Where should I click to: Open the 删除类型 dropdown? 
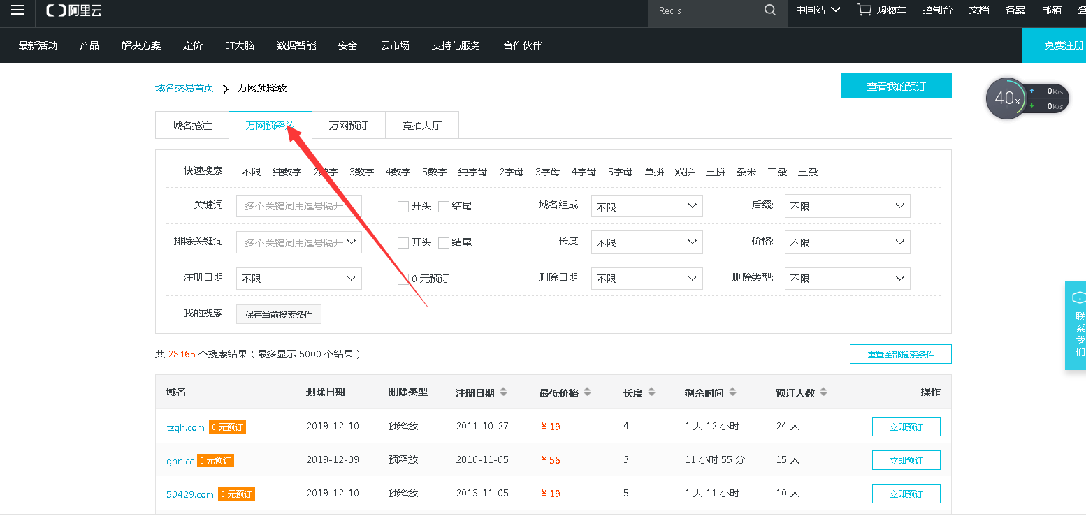pos(847,278)
